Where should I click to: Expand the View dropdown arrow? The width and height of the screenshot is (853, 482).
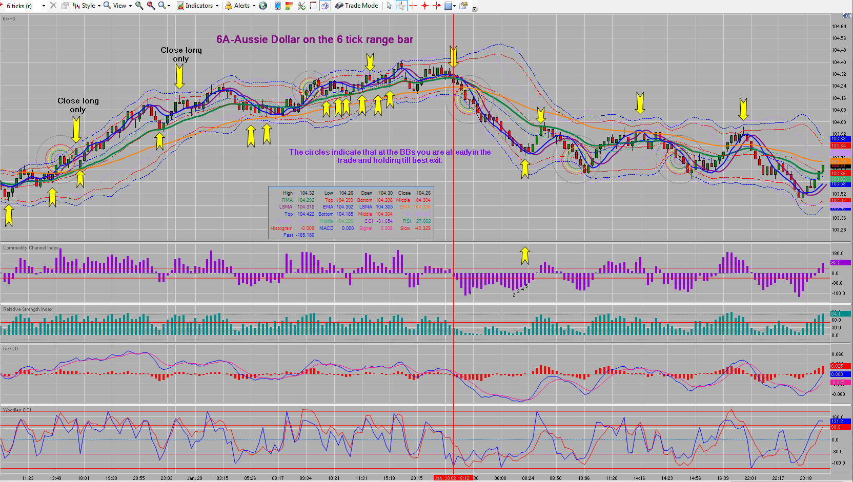(x=130, y=6)
